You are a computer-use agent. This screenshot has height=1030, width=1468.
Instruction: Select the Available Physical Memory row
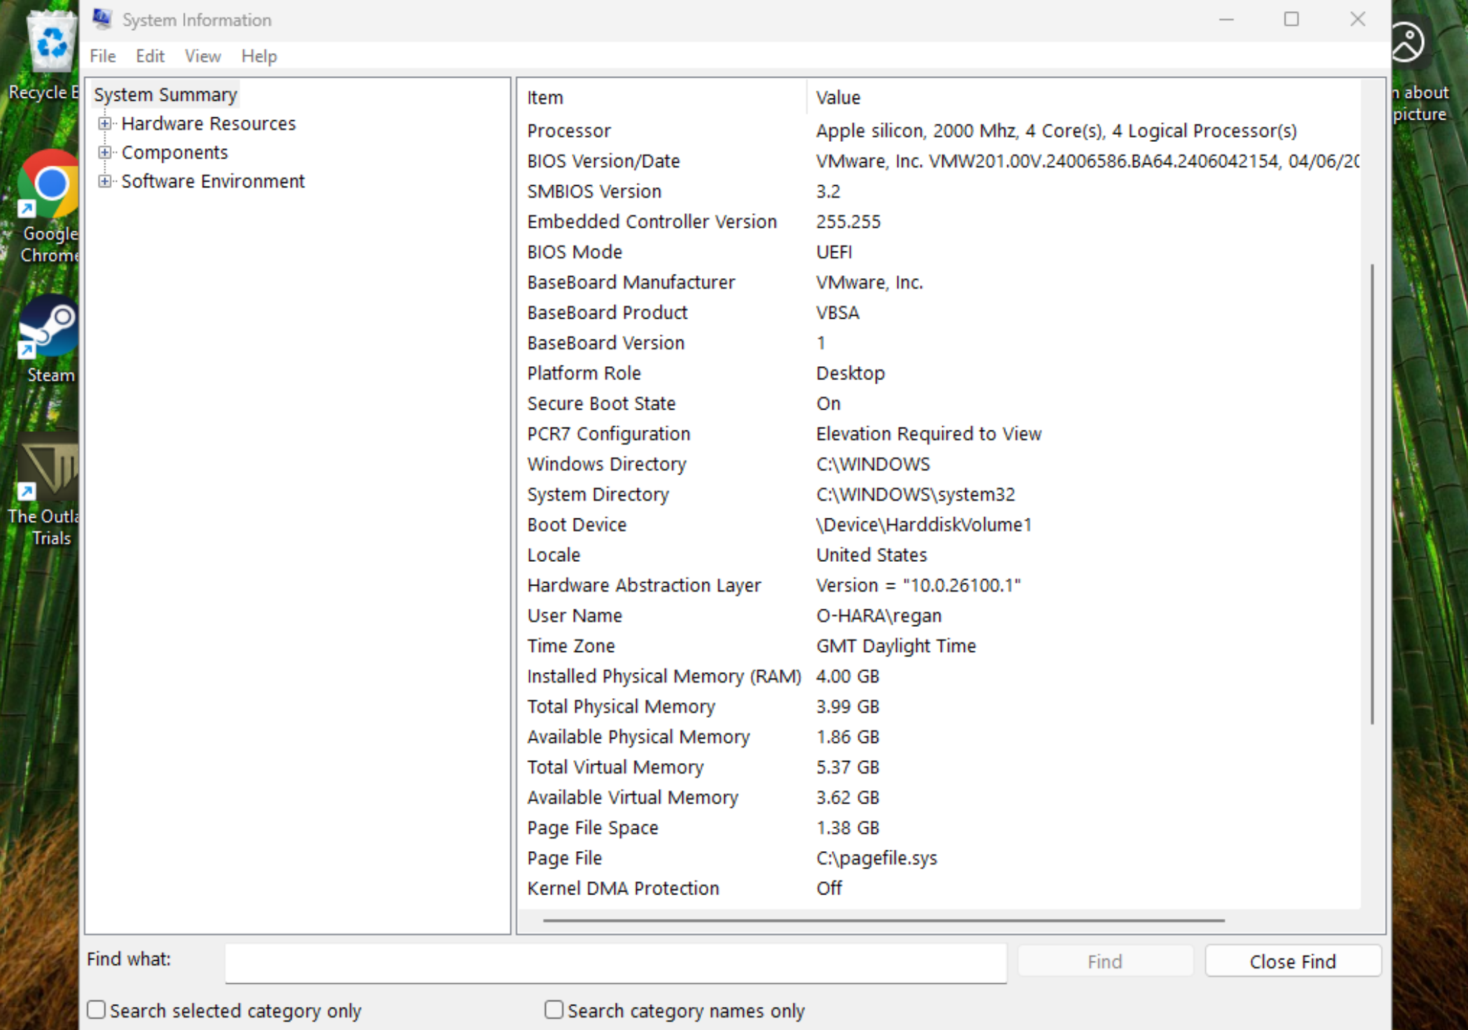940,737
